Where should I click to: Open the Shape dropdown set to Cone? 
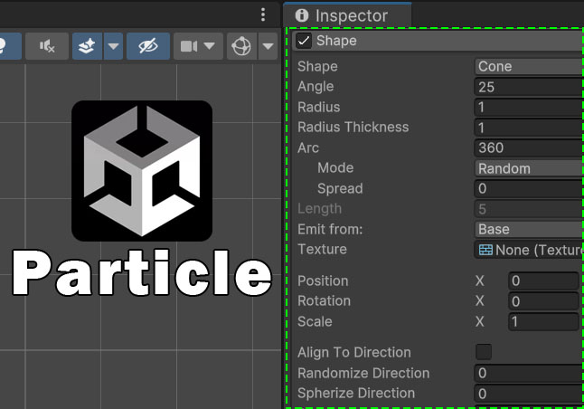(x=529, y=66)
